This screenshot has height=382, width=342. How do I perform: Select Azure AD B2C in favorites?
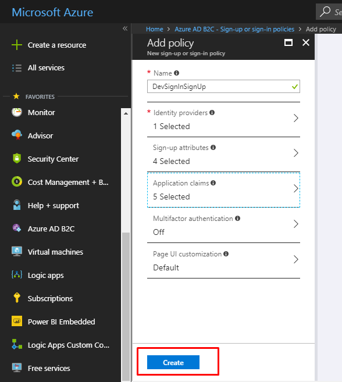pos(51,229)
